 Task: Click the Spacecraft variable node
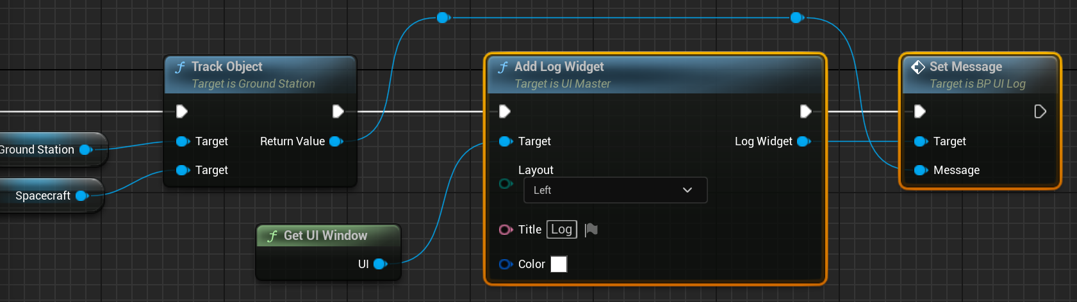[43, 196]
